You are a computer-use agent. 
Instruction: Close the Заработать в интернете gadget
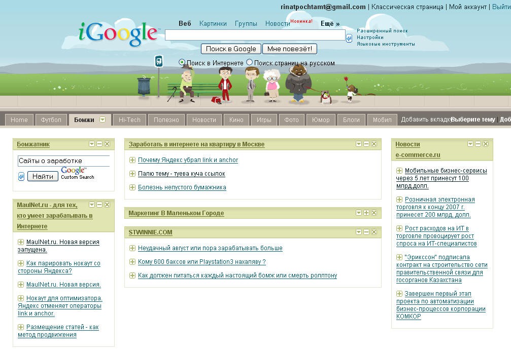pos(374,144)
